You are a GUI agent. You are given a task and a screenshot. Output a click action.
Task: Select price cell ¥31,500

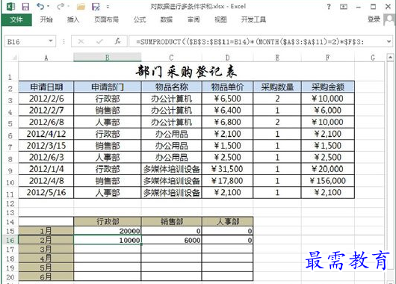[x=227, y=169]
